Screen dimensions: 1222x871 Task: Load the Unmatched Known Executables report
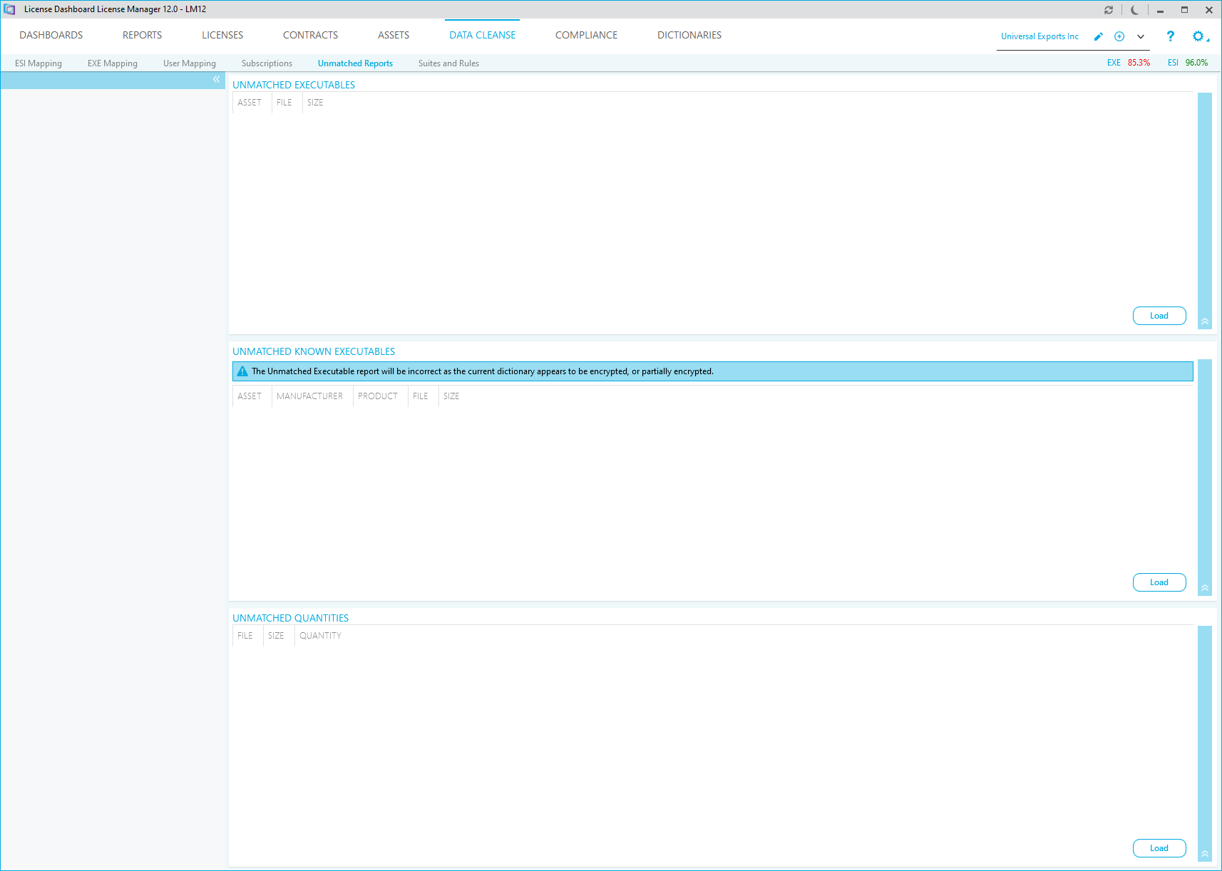pos(1159,582)
